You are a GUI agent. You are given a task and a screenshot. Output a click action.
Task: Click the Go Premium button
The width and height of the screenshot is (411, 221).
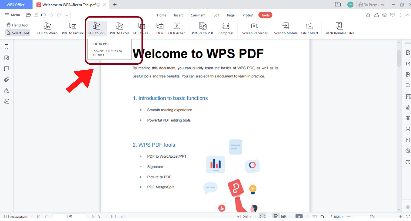pyautogui.click(x=371, y=5)
